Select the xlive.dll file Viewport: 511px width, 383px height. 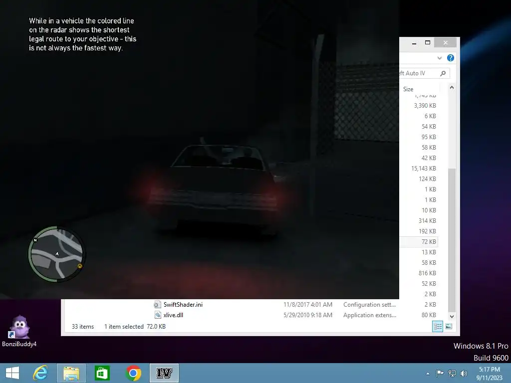pyautogui.click(x=173, y=315)
